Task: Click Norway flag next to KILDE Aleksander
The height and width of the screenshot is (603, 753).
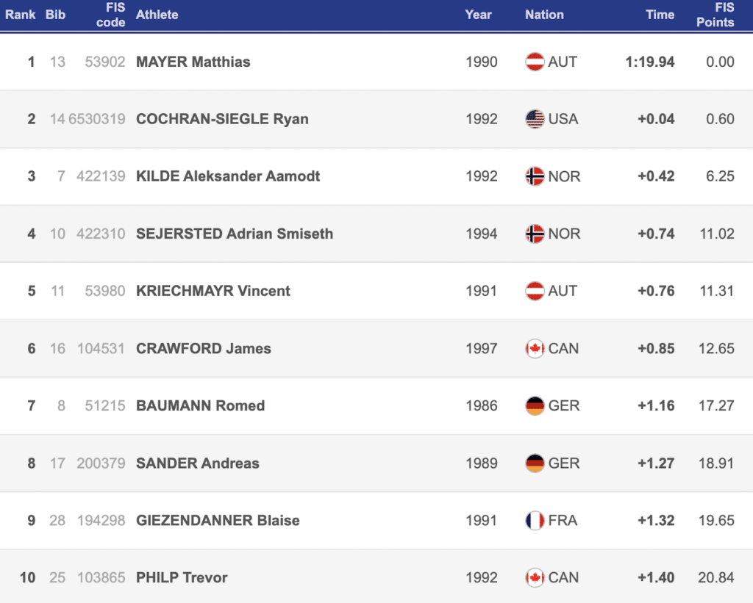Action: tap(535, 176)
